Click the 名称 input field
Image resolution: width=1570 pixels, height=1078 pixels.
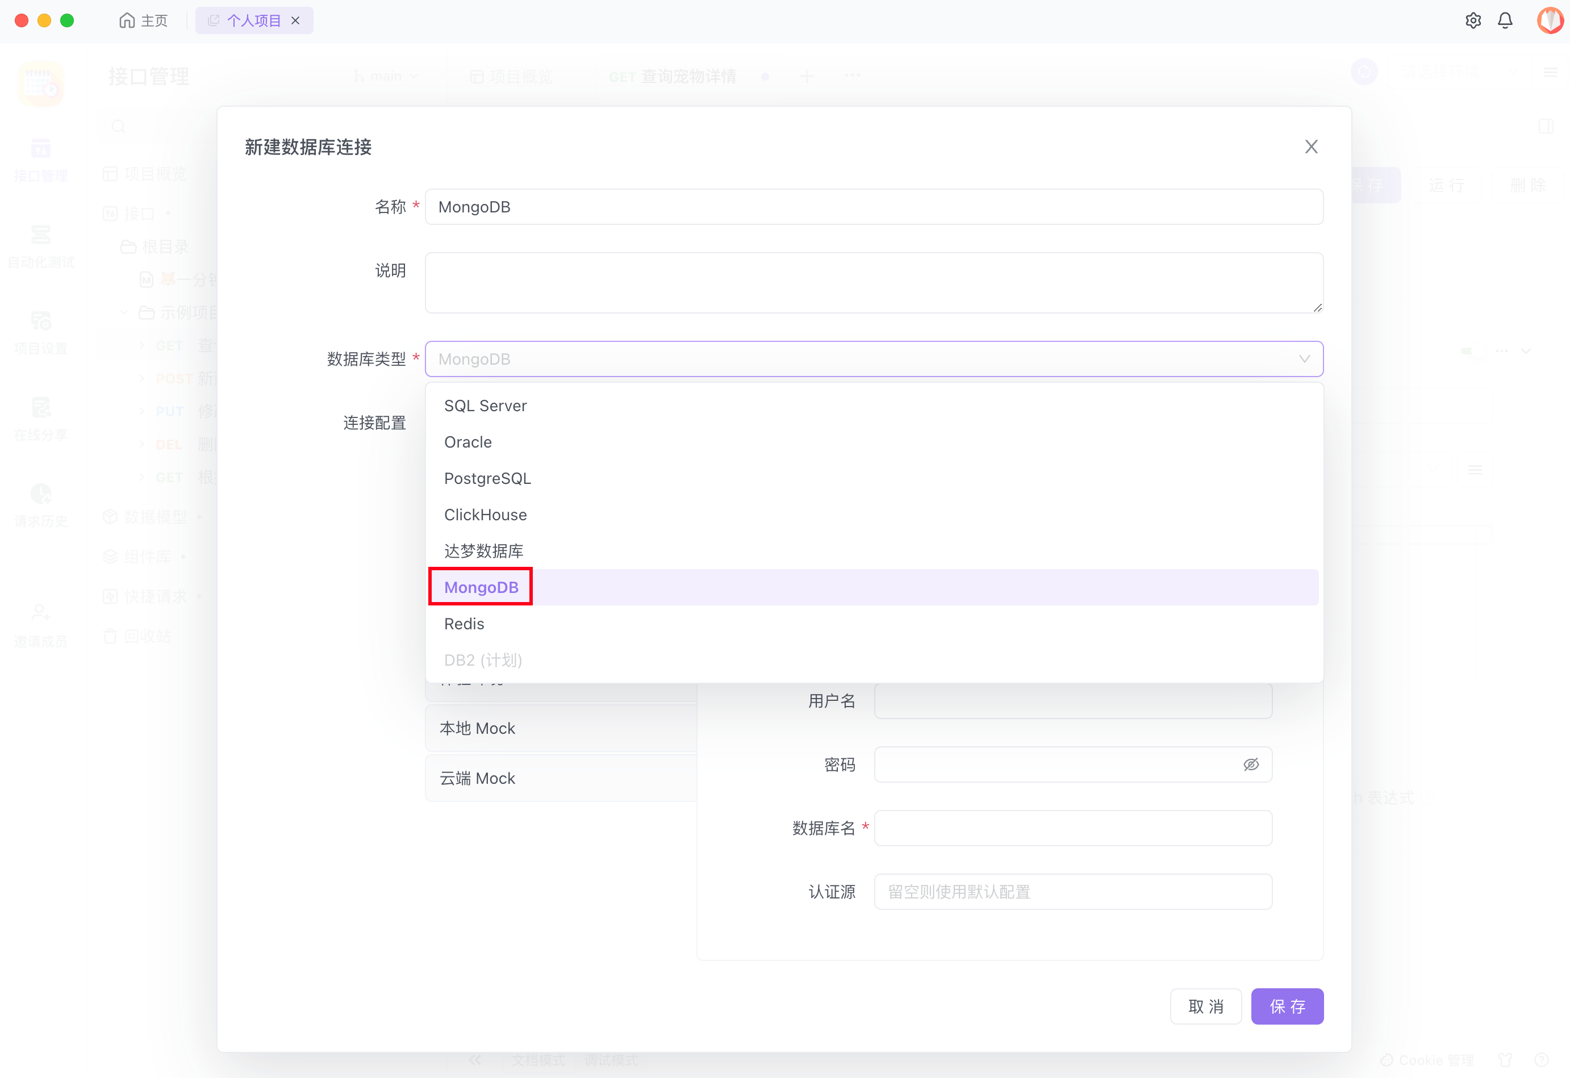click(873, 207)
